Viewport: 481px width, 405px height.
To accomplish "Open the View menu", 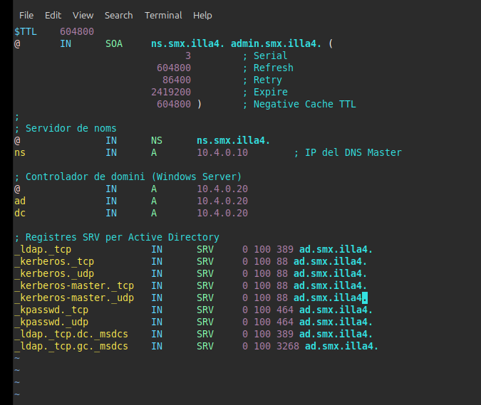I will coord(83,15).
